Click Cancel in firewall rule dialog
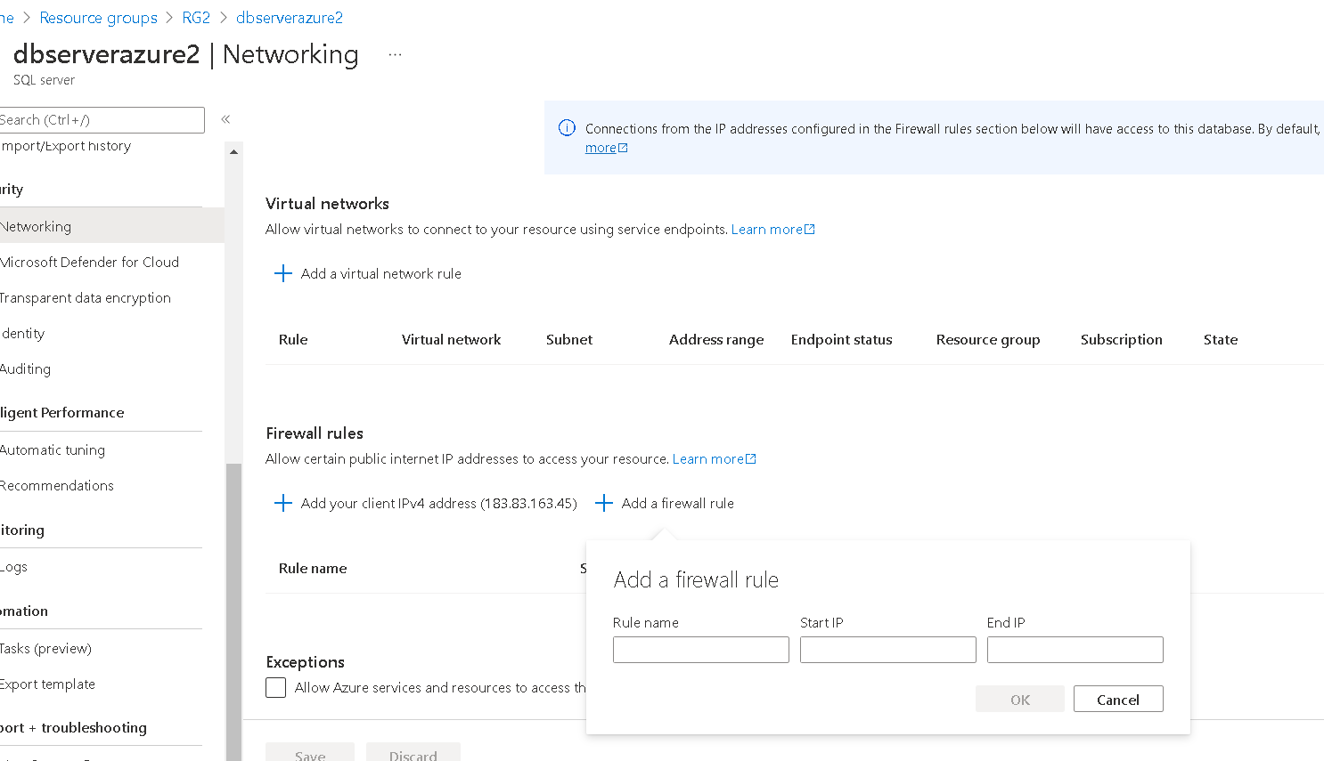 click(x=1118, y=699)
